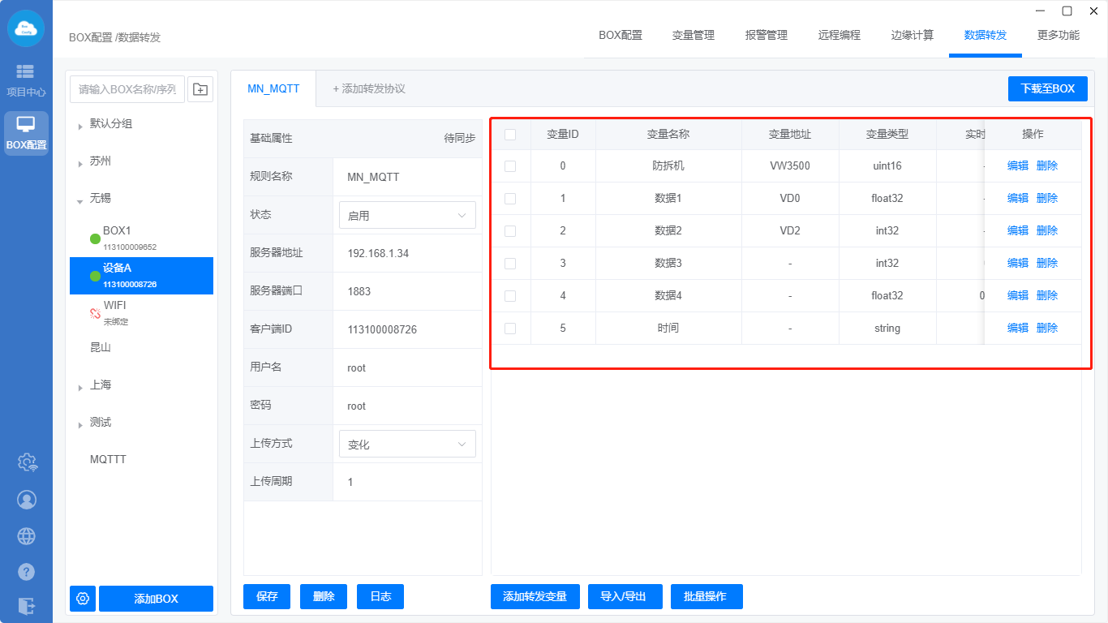This screenshot has height=623, width=1108.
Task: Open the 上传方式 dropdown showing 变化
Action: coord(407,445)
